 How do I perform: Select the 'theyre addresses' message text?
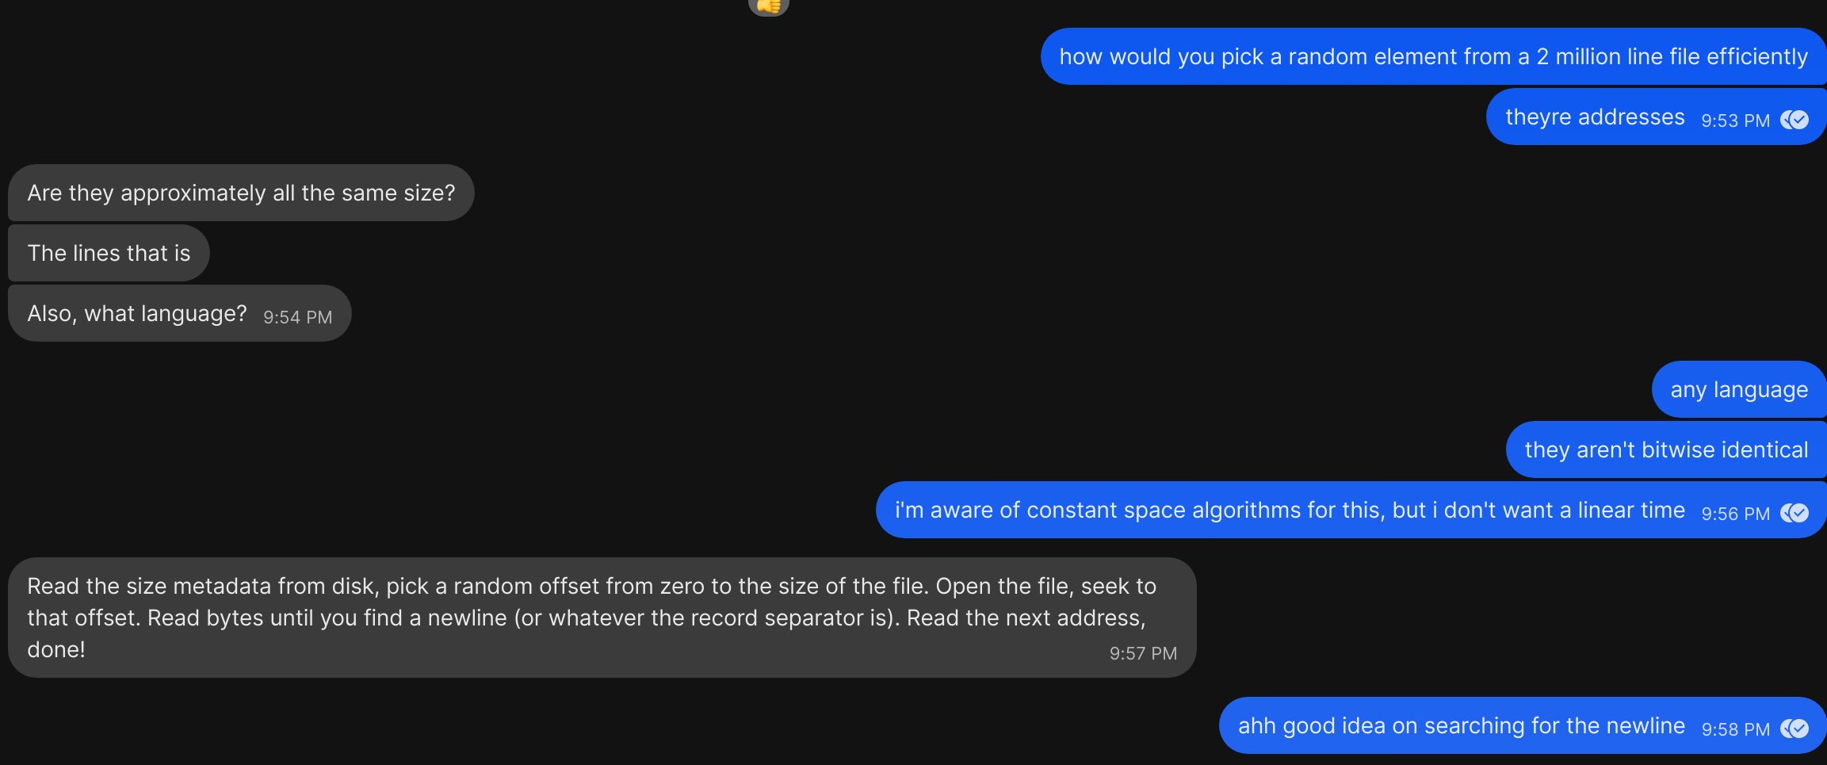point(1594,117)
